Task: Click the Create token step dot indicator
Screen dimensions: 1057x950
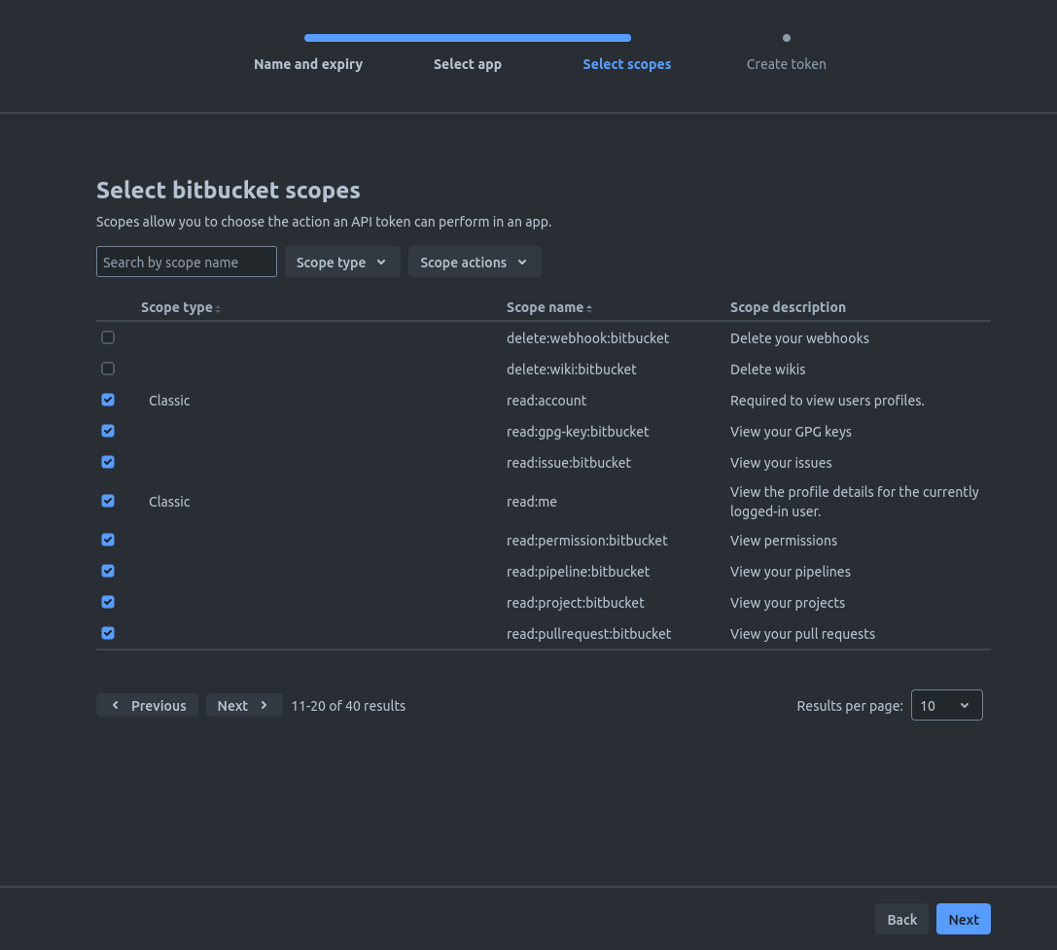Action: pos(786,38)
